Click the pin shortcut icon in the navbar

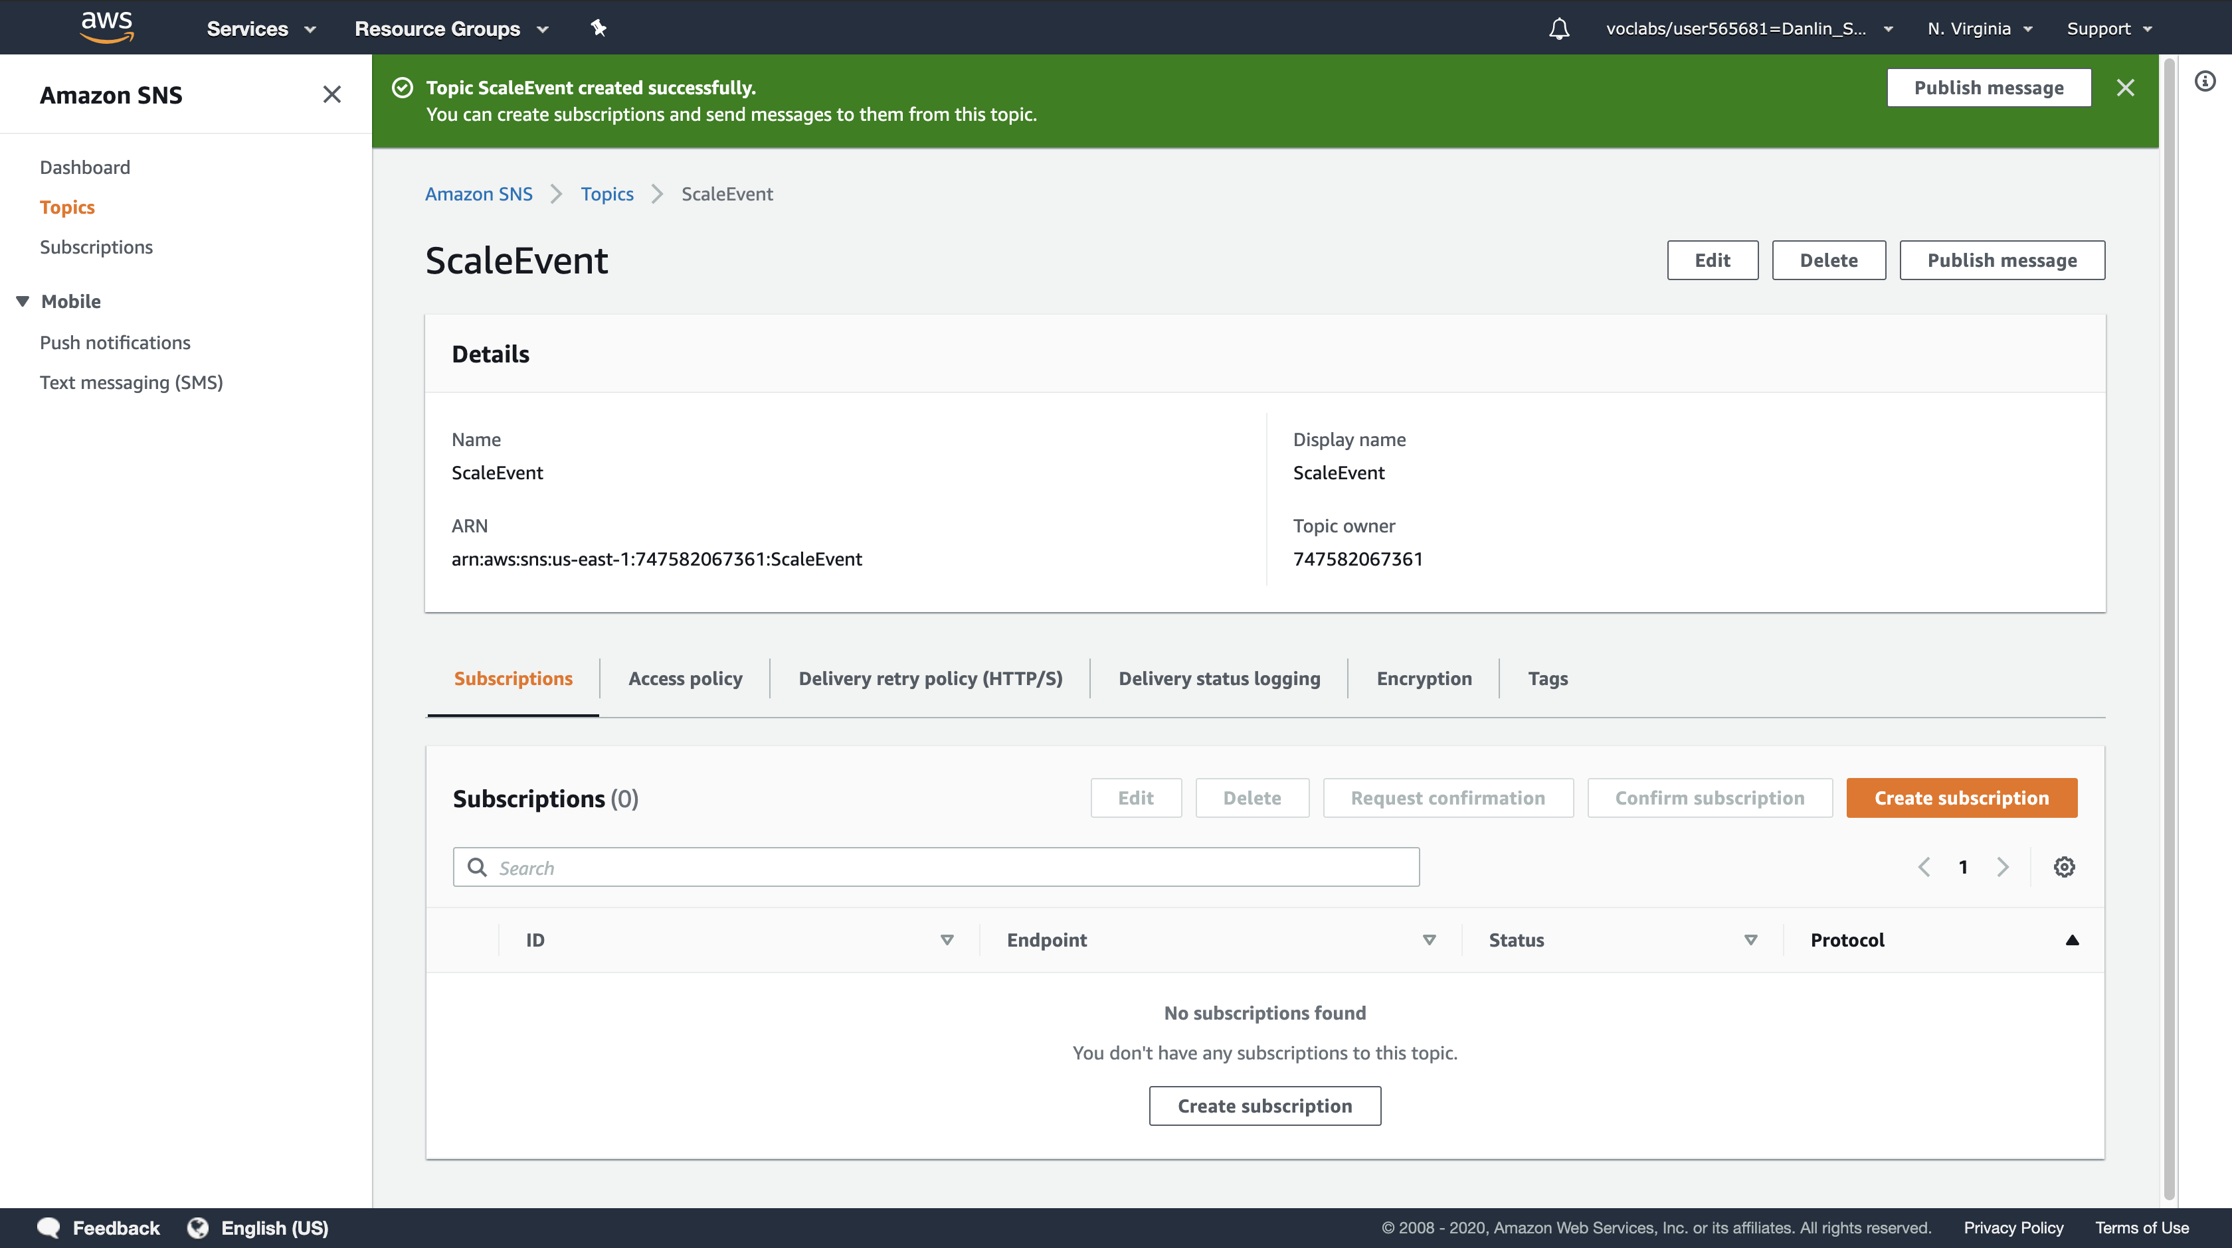598,28
